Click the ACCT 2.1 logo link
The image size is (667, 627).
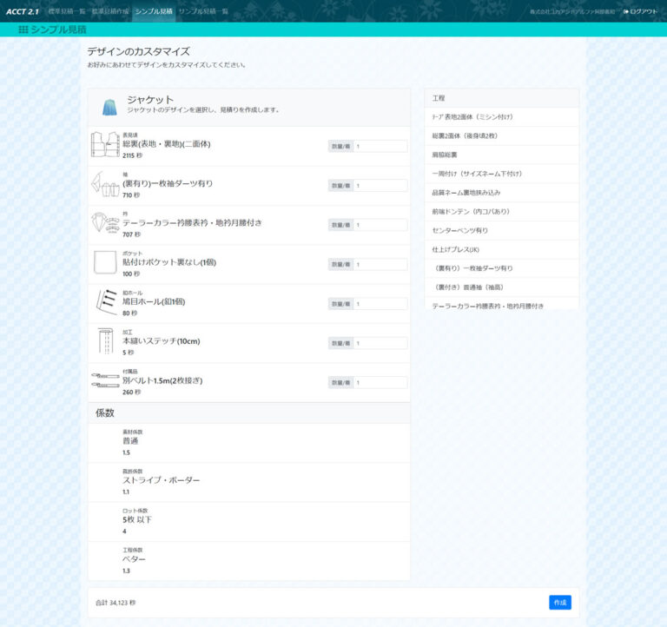pos(23,11)
